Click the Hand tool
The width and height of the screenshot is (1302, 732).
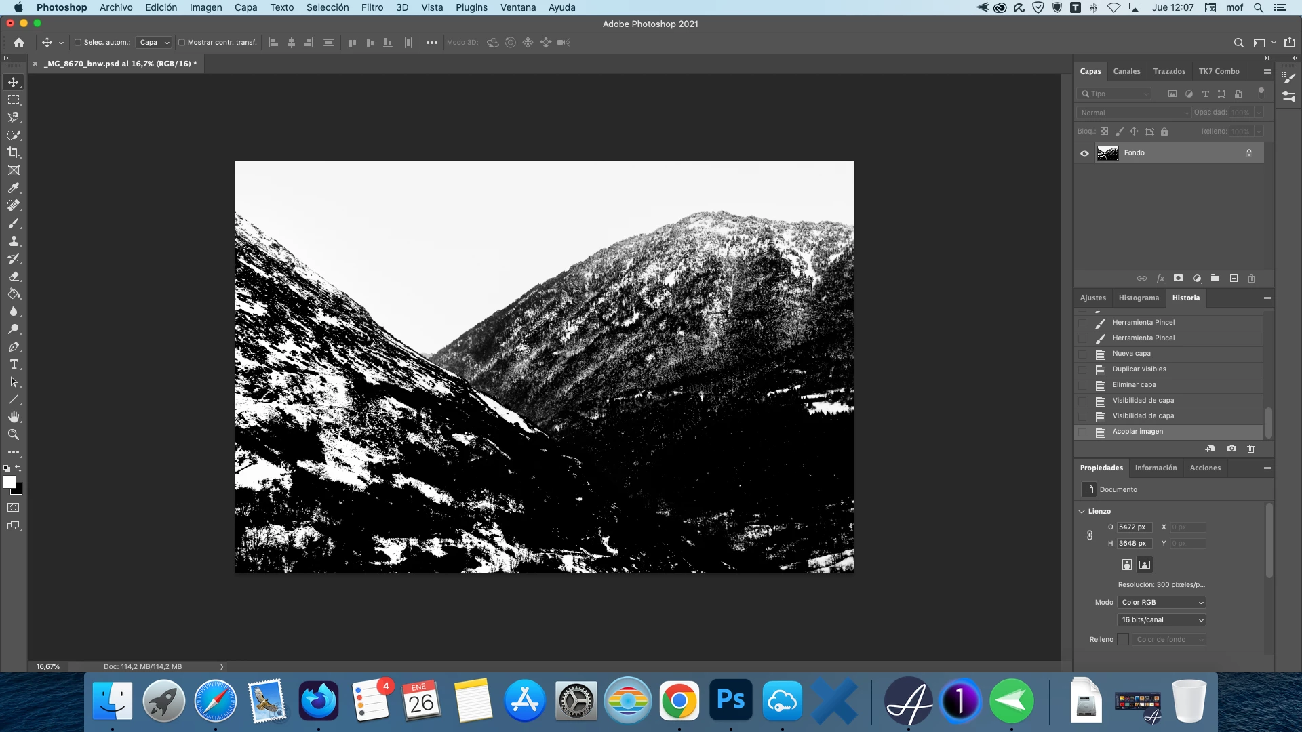14,417
